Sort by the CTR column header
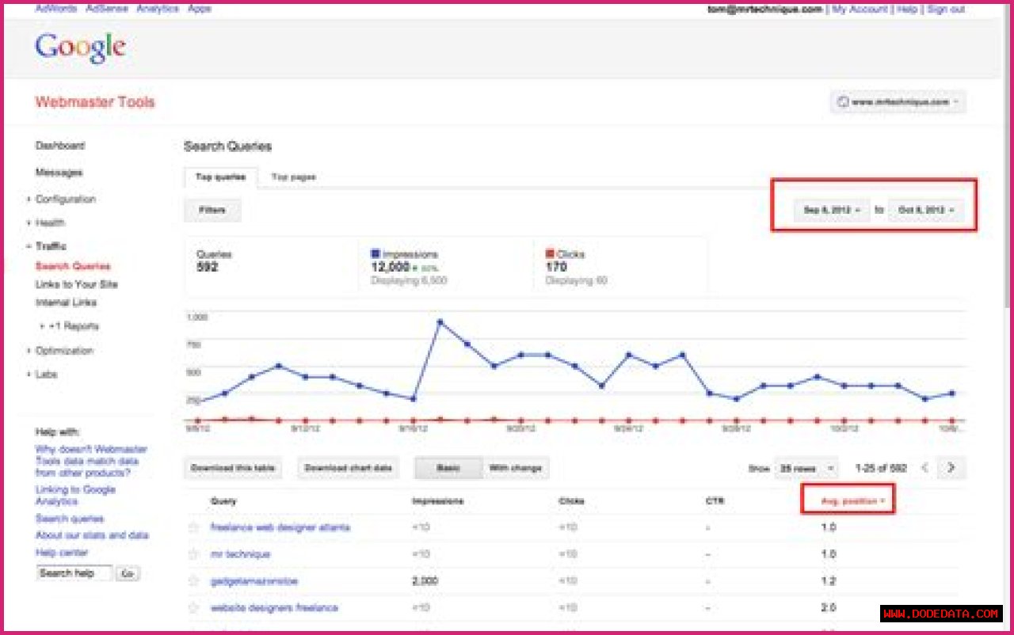The height and width of the screenshot is (635, 1014). coord(715,501)
